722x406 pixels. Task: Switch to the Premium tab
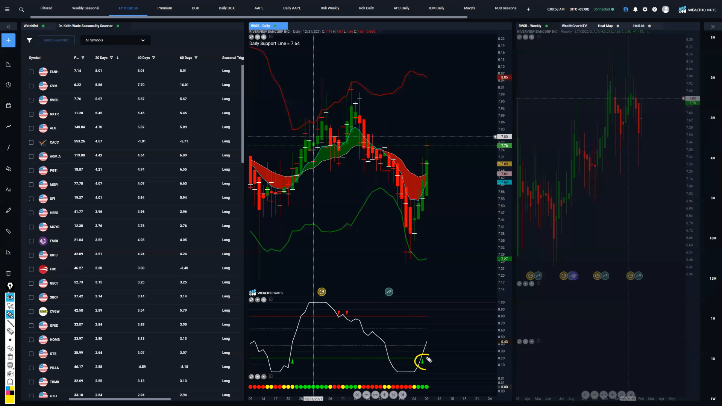point(165,8)
